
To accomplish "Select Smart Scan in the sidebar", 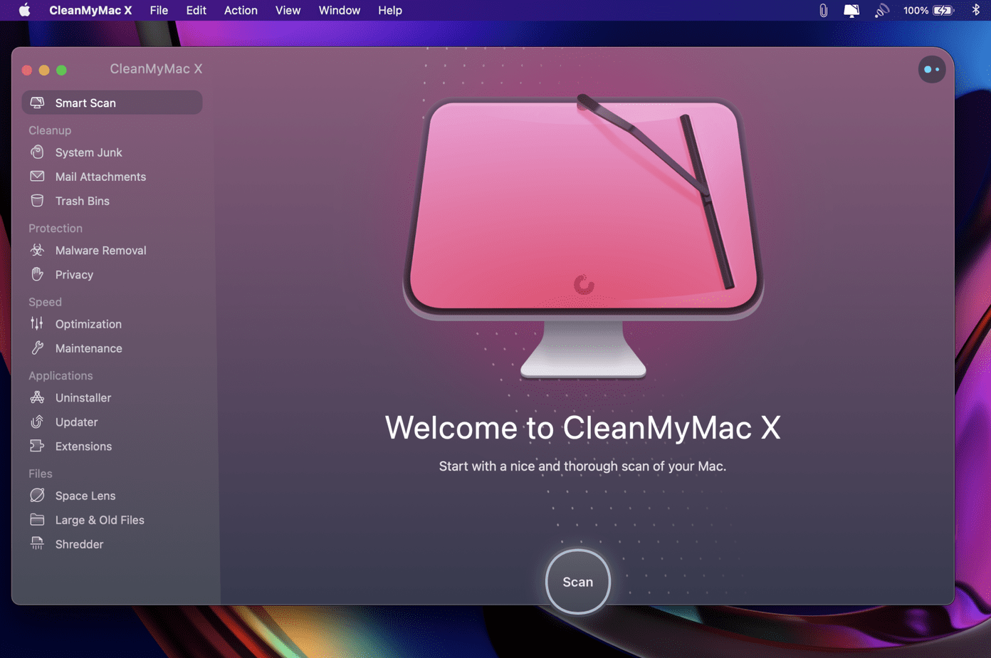I will pos(112,103).
